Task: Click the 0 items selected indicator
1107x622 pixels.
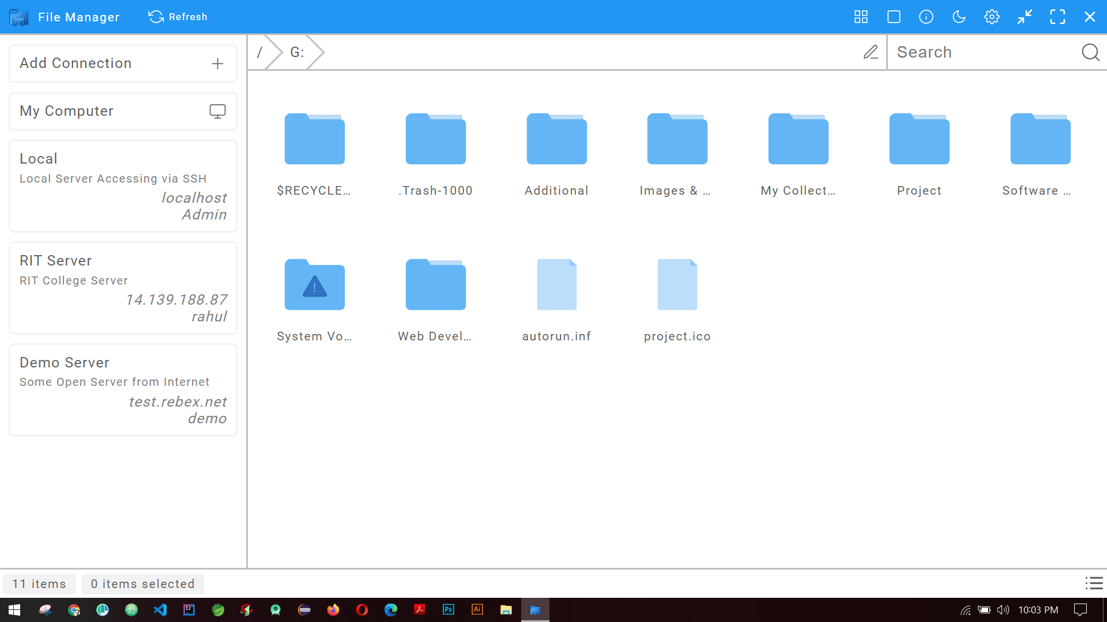Action: [x=142, y=583]
